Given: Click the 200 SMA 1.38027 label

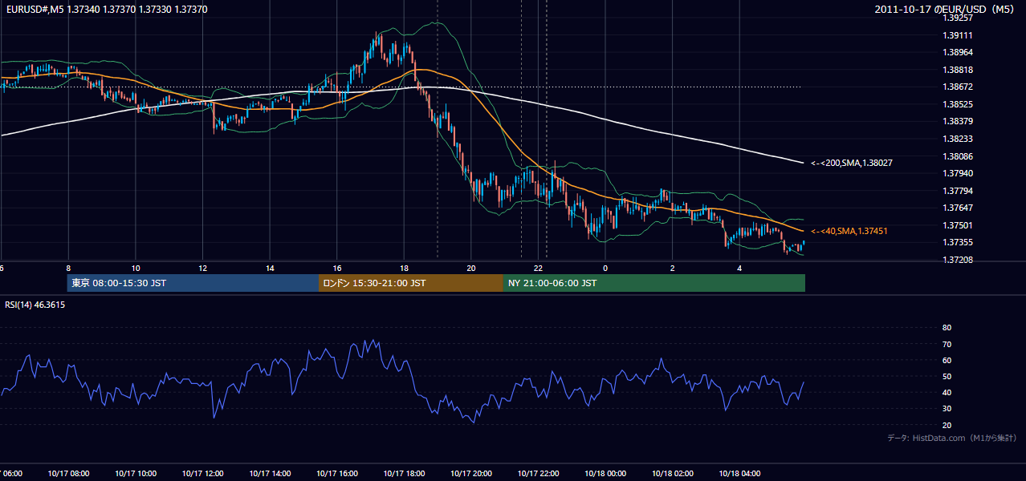Looking at the screenshot, I should (852, 163).
